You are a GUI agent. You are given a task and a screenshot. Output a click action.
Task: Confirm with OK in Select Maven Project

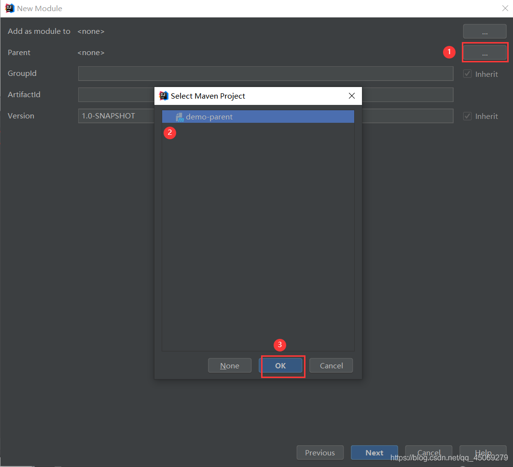point(280,365)
